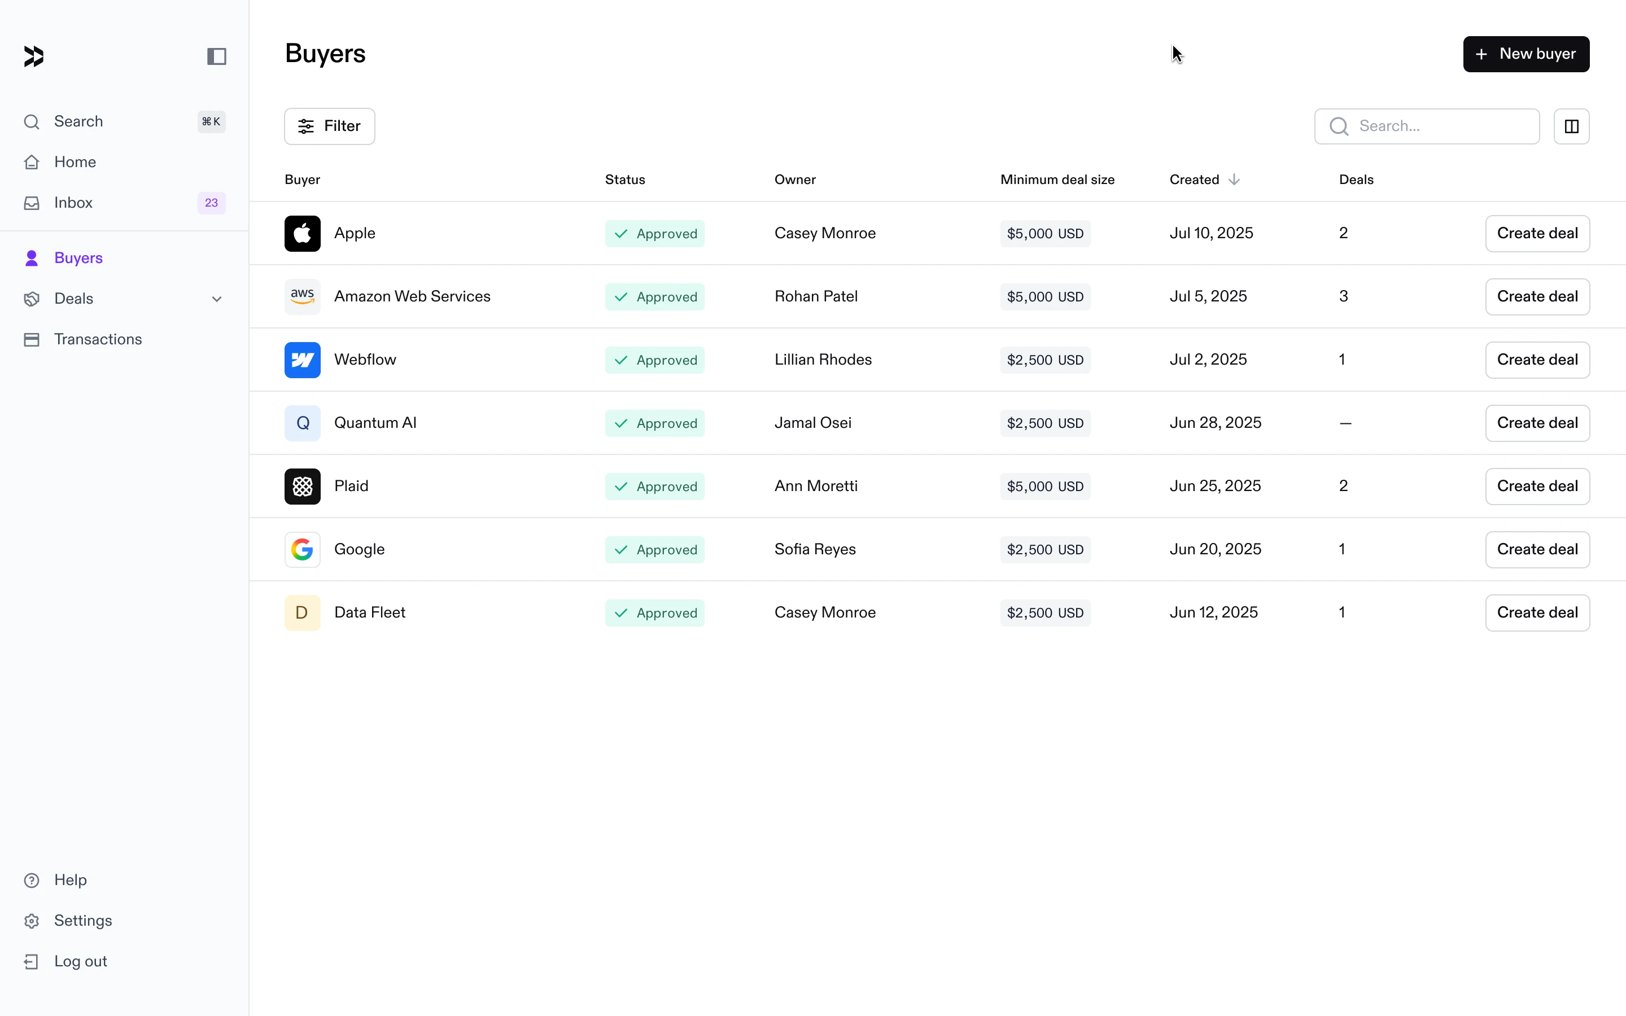This screenshot has width=1626, height=1016.
Task: Click owner Ann Moretti
Action: (x=816, y=486)
